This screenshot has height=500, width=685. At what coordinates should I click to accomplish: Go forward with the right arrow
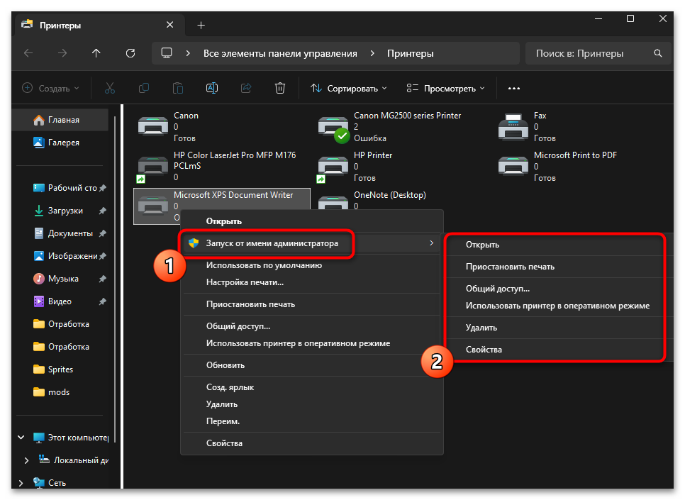(62, 53)
